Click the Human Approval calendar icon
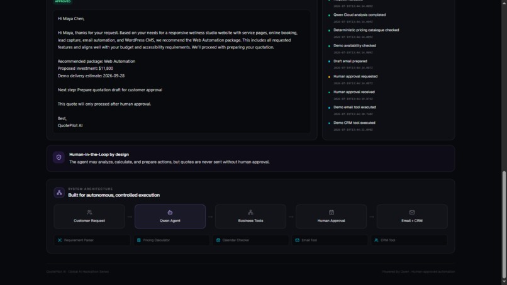 click(331, 212)
